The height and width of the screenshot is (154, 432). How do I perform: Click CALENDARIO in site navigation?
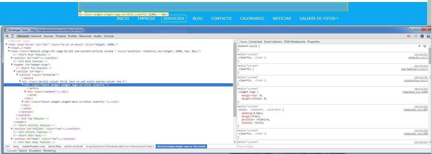(252, 18)
